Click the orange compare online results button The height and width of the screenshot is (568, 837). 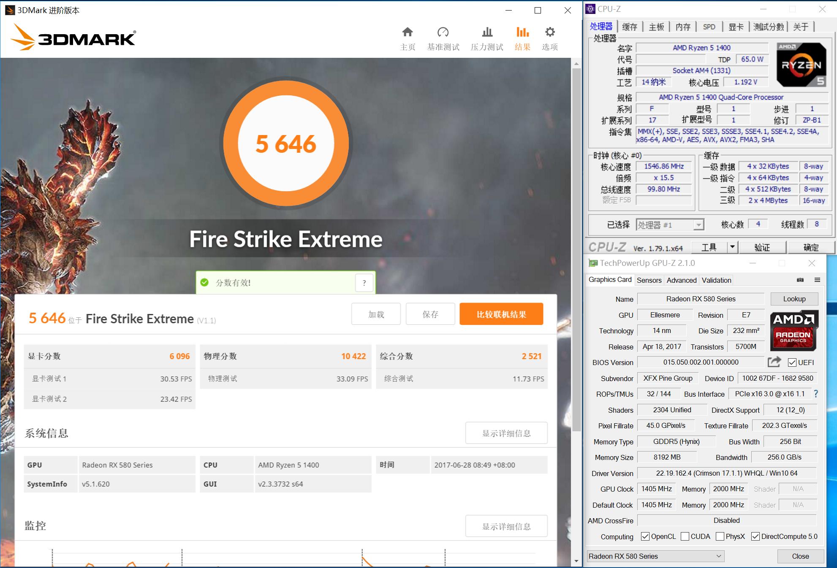tap(501, 314)
